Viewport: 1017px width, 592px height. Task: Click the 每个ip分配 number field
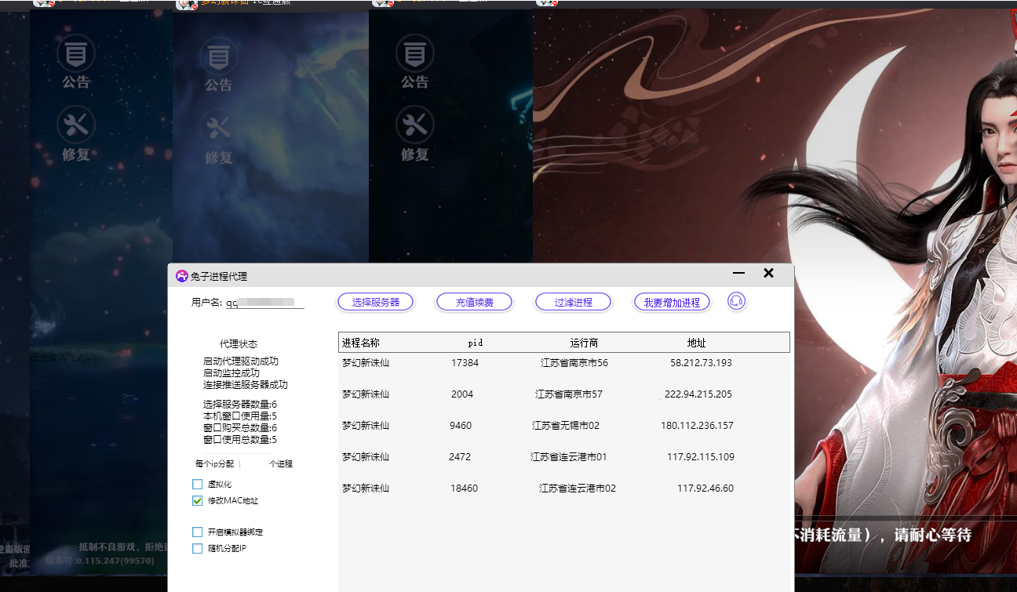tap(252, 464)
